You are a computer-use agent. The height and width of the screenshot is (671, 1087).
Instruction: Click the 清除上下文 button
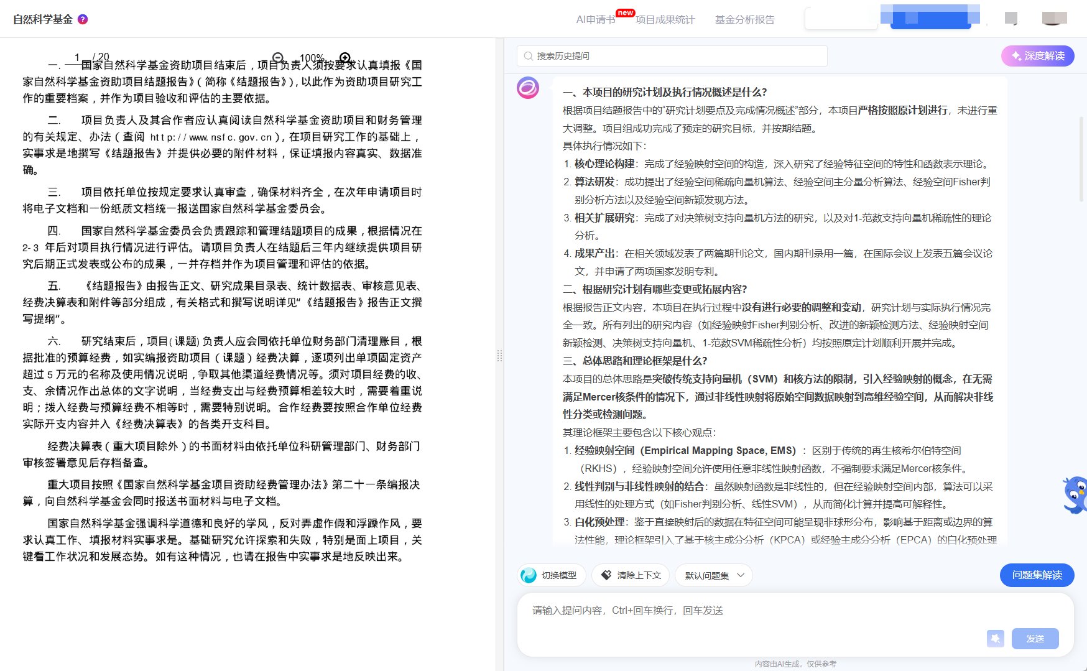tap(631, 575)
